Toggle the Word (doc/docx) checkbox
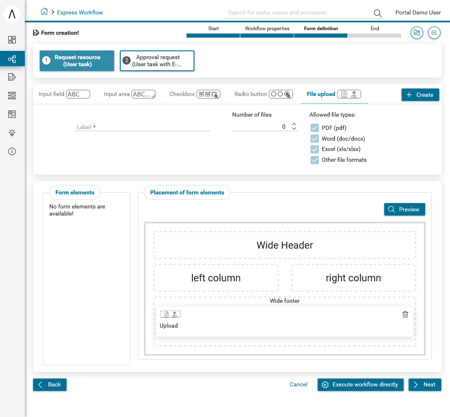This screenshot has width=450, height=417. (315, 139)
